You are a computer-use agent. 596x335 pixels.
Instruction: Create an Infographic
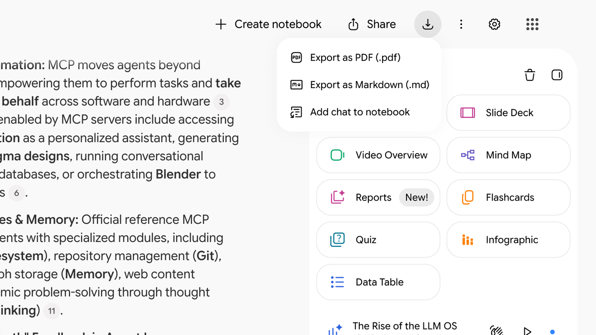click(x=508, y=240)
